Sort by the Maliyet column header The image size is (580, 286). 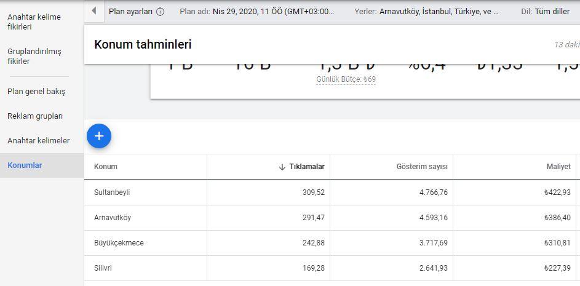[x=558, y=167]
